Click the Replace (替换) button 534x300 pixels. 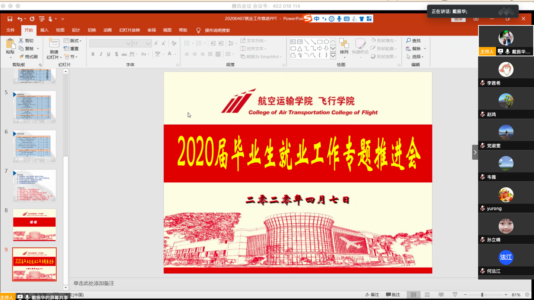(x=415, y=49)
